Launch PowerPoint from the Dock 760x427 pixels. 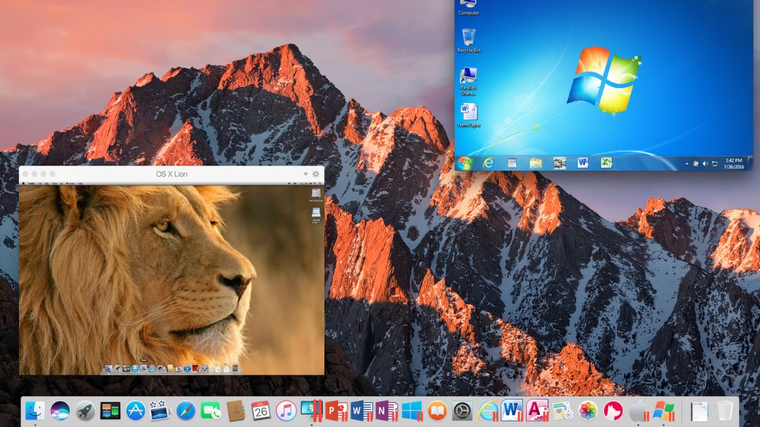tap(336, 411)
